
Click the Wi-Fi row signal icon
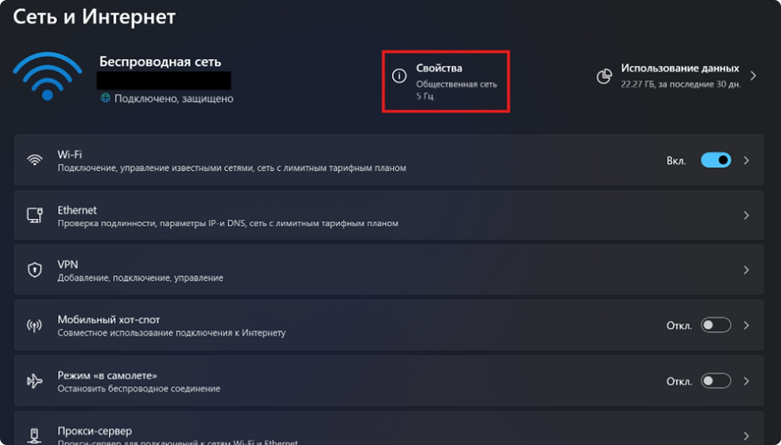click(x=35, y=160)
